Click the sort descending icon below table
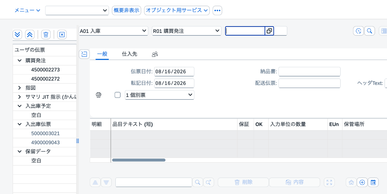The image size is (387, 194). (x=106, y=182)
